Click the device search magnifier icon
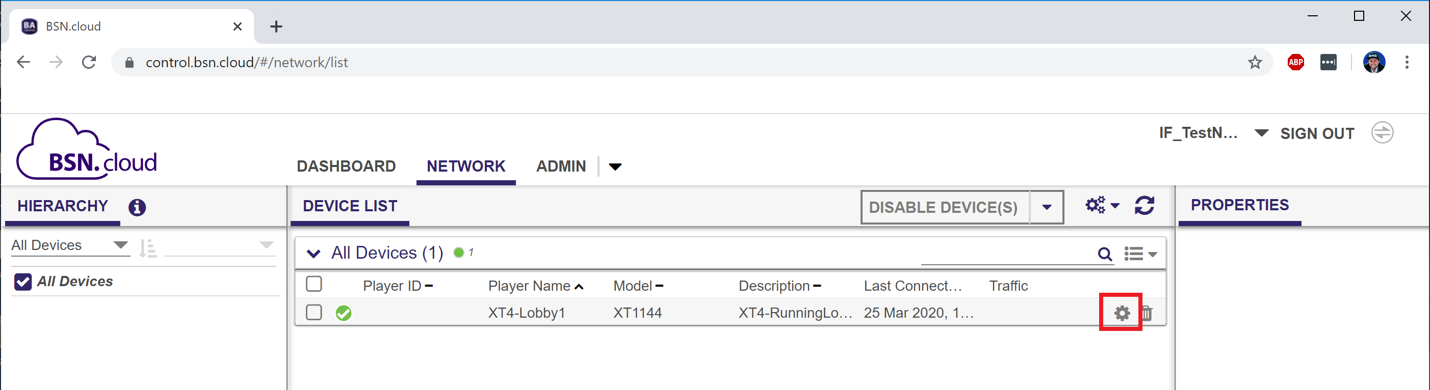 1105,254
